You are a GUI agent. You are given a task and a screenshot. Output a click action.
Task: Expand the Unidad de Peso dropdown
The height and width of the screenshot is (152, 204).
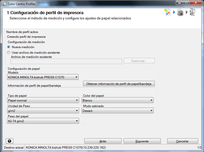pyautogui.click(x=43, y=111)
